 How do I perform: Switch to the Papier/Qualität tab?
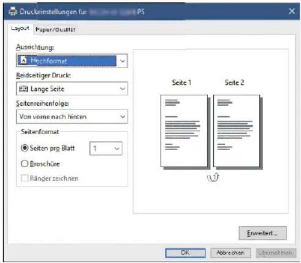click(x=55, y=30)
